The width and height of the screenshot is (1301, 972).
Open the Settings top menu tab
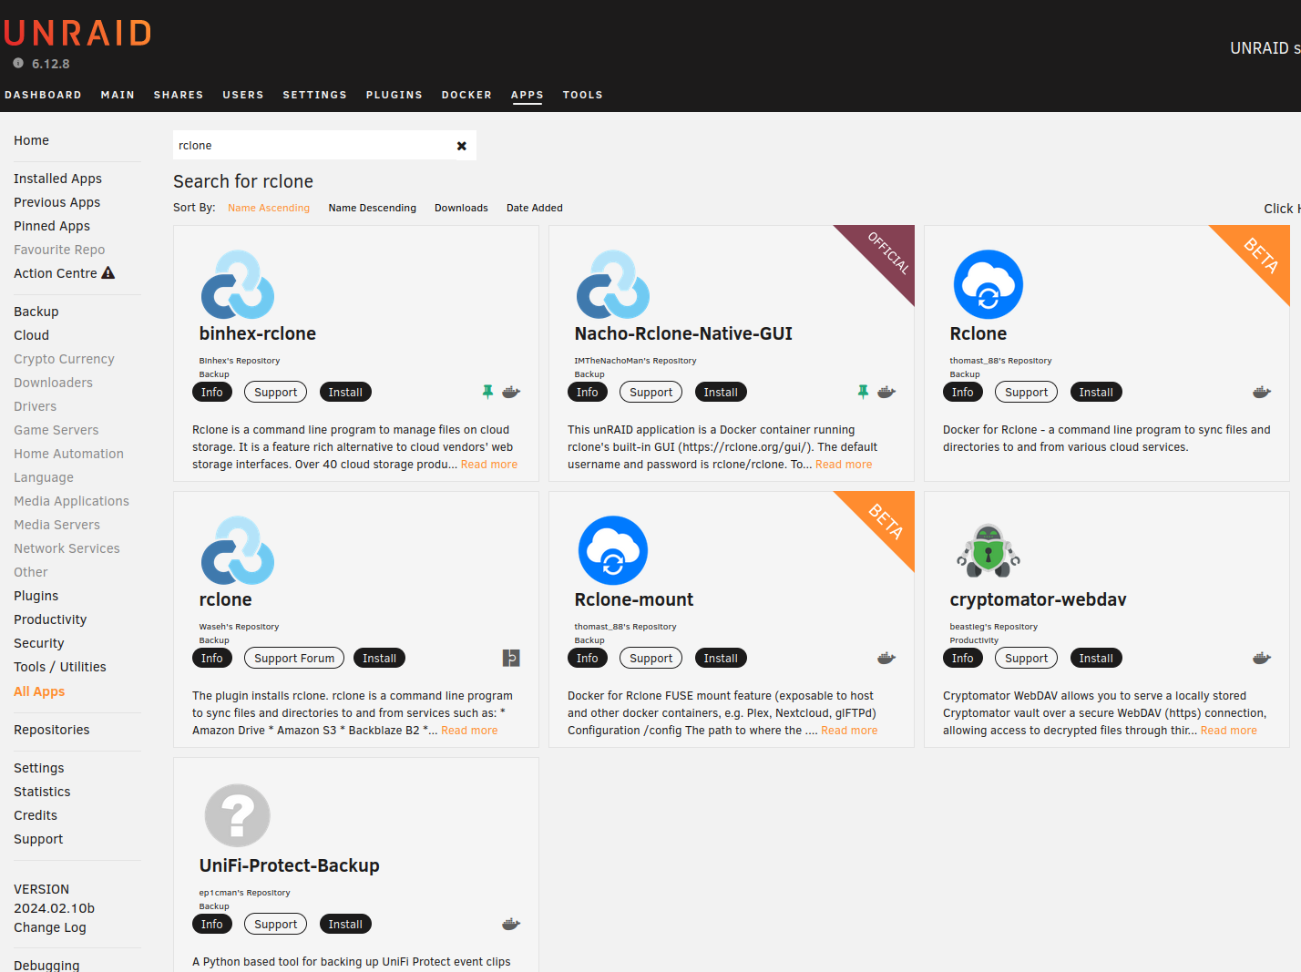pyautogui.click(x=314, y=95)
